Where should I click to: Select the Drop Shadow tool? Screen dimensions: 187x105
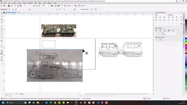(2, 51)
